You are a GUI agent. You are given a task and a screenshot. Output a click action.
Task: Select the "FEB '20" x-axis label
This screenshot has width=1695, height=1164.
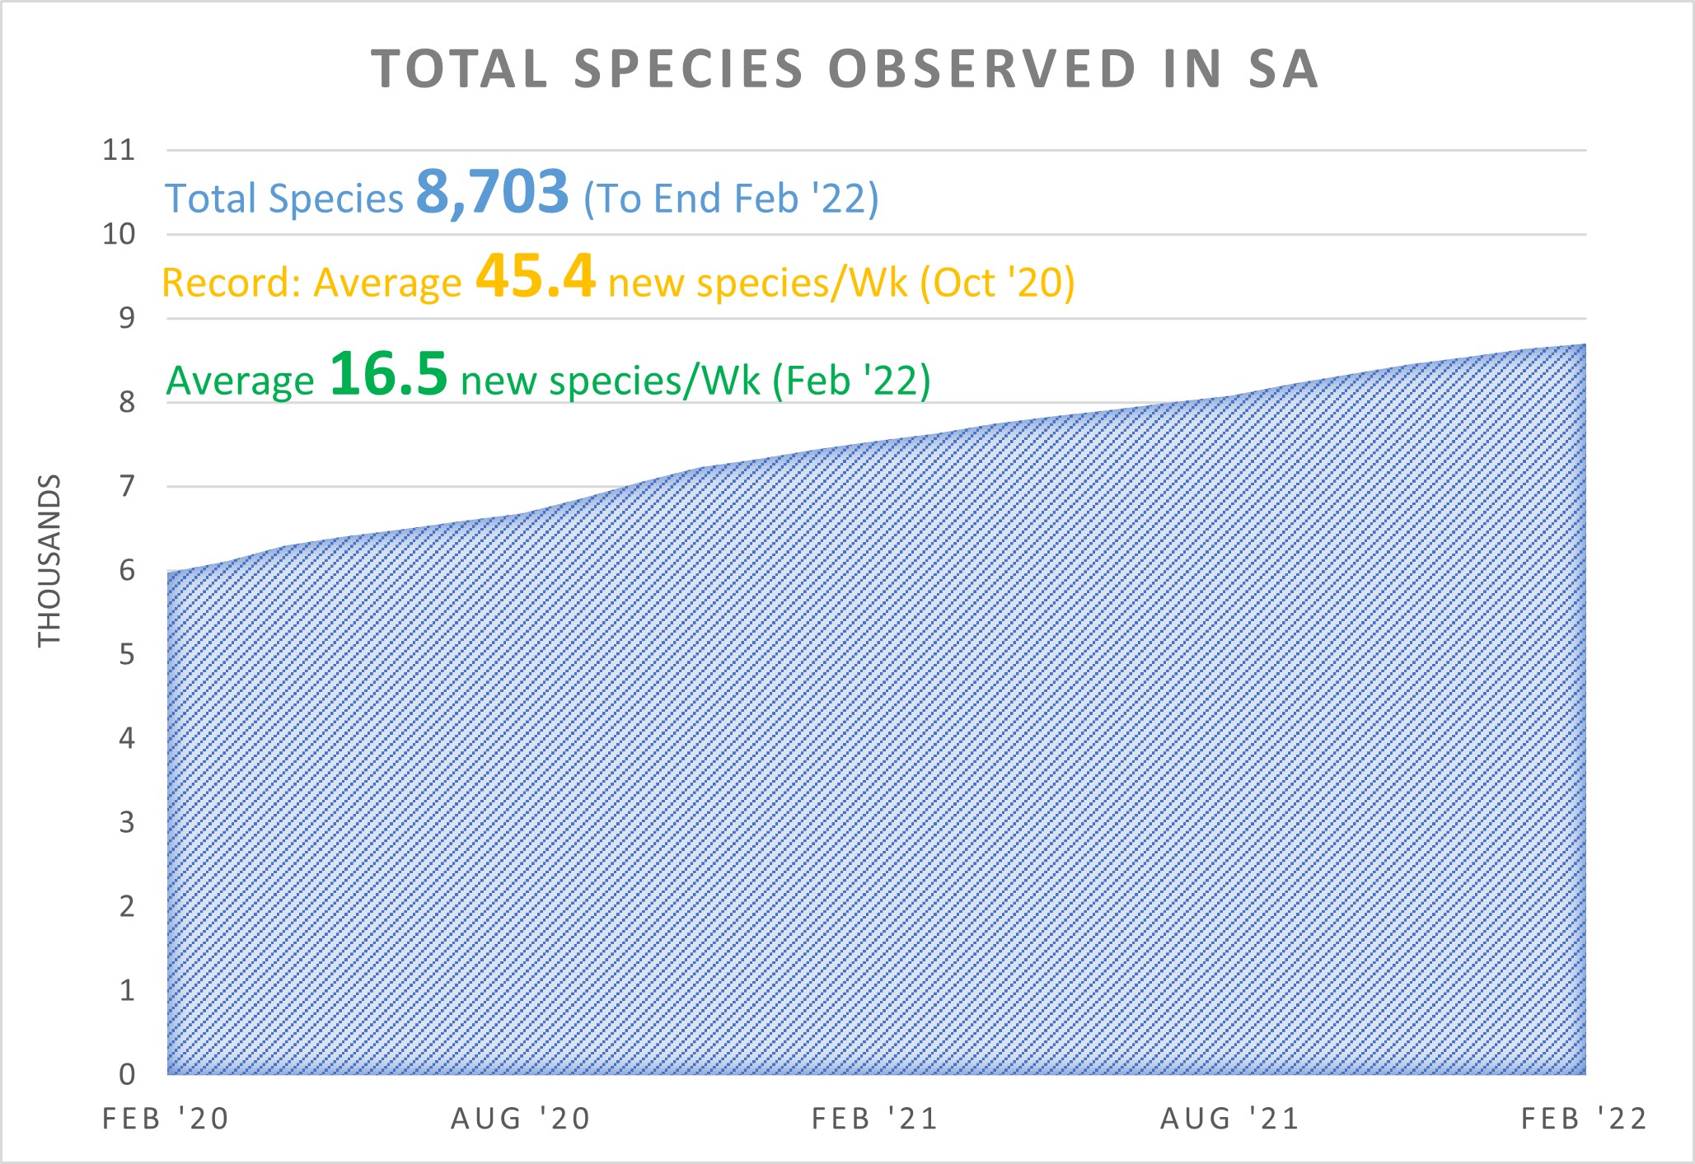pyautogui.click(x=166, y=1119)
